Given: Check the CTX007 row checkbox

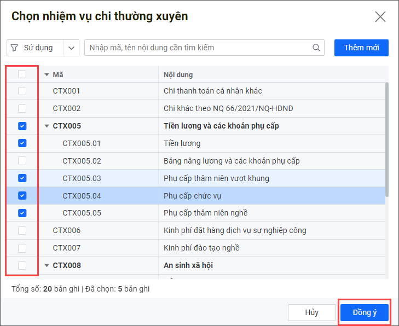Looking at the screenshot, I should (x=22, y=248).
